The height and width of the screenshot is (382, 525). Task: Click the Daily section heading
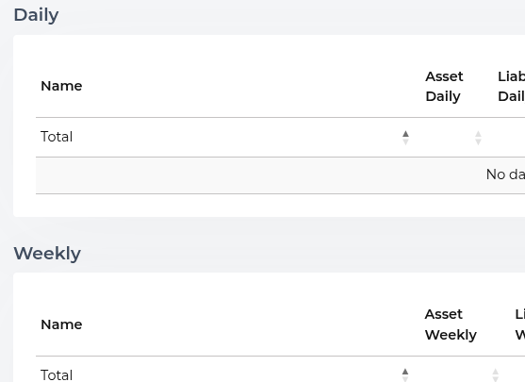click(36, 15)
